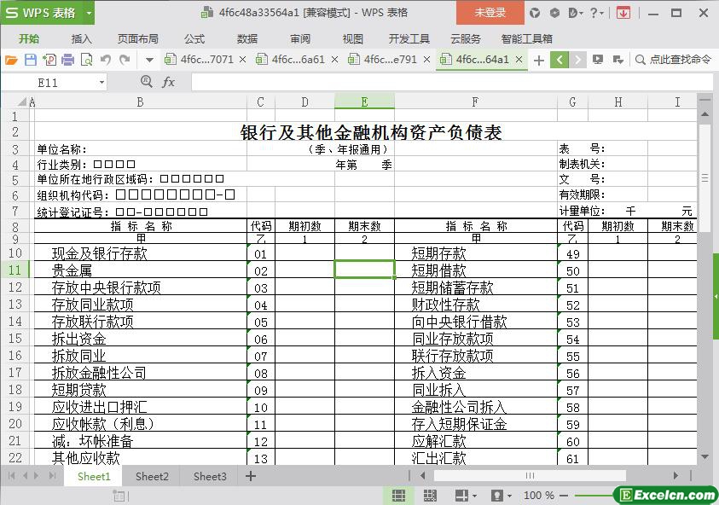Click the Name Box showing E11
This screenshot has width=719, height=505.
48,83
